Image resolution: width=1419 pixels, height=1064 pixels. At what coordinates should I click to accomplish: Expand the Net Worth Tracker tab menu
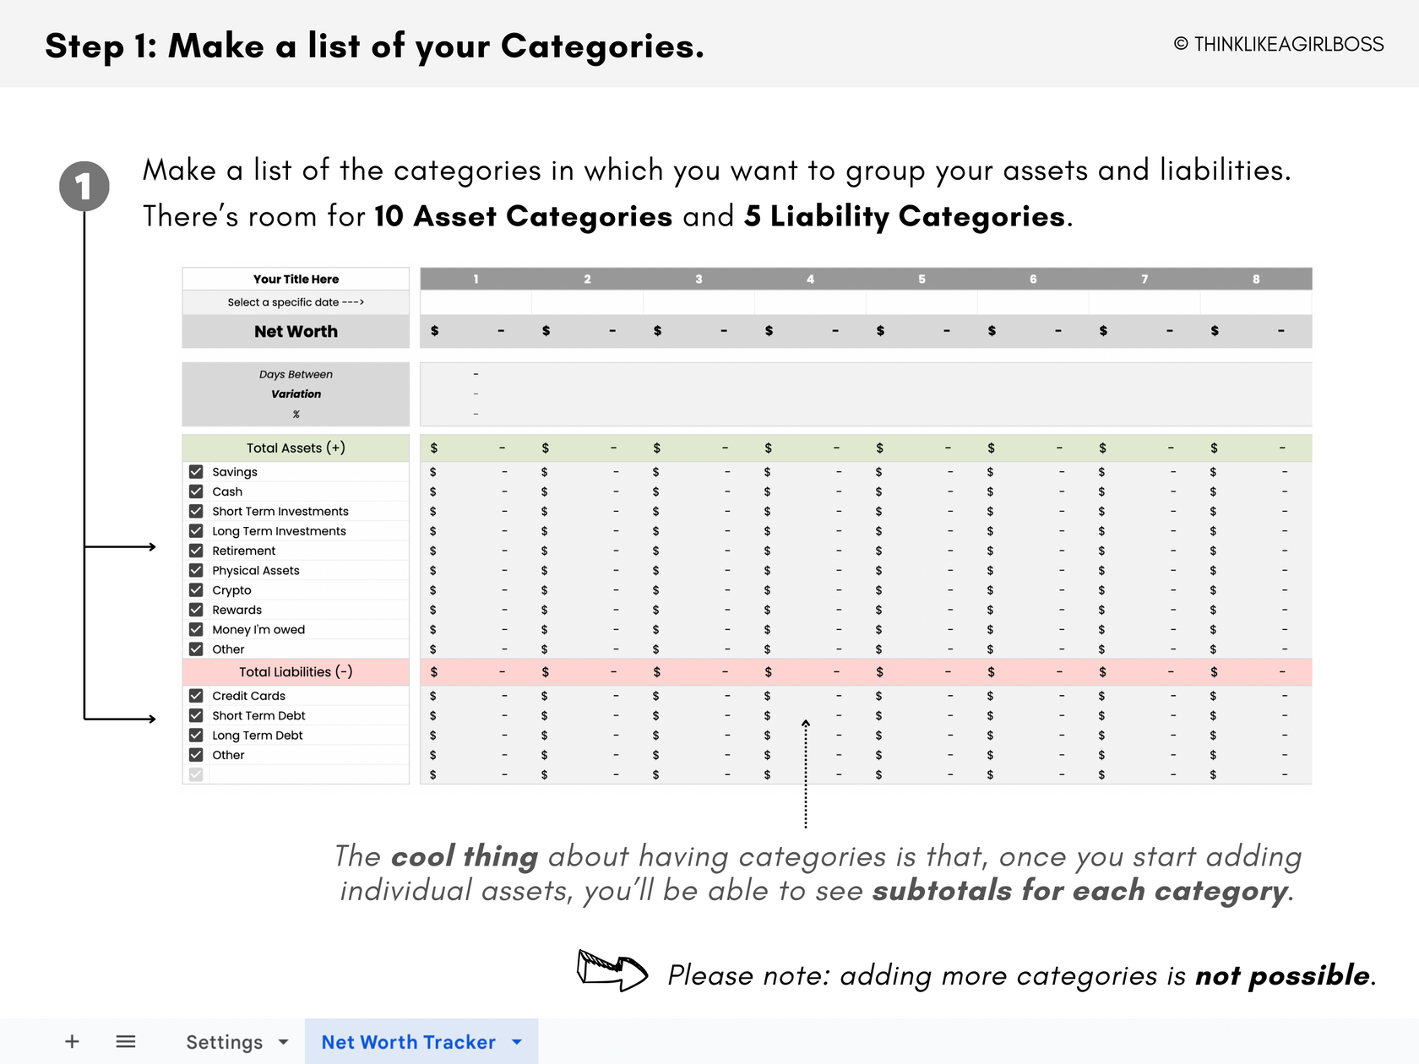coord(517,1042)
